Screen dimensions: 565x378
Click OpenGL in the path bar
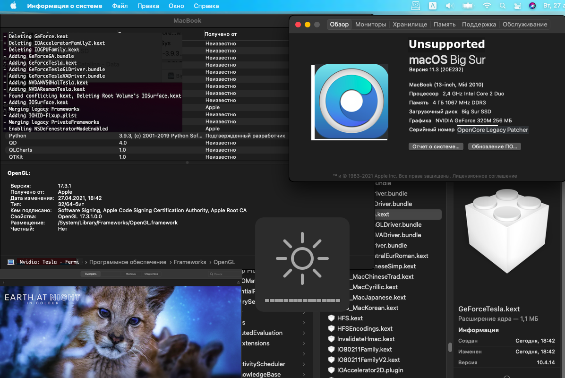tap(224, 262)
